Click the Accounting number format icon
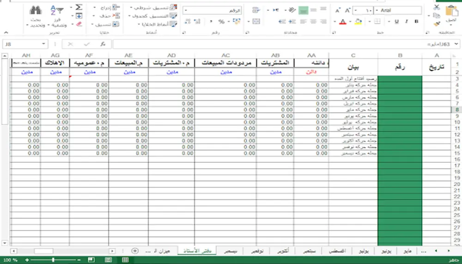Viewport: 462px width, 264px height. tap(236, 21)
